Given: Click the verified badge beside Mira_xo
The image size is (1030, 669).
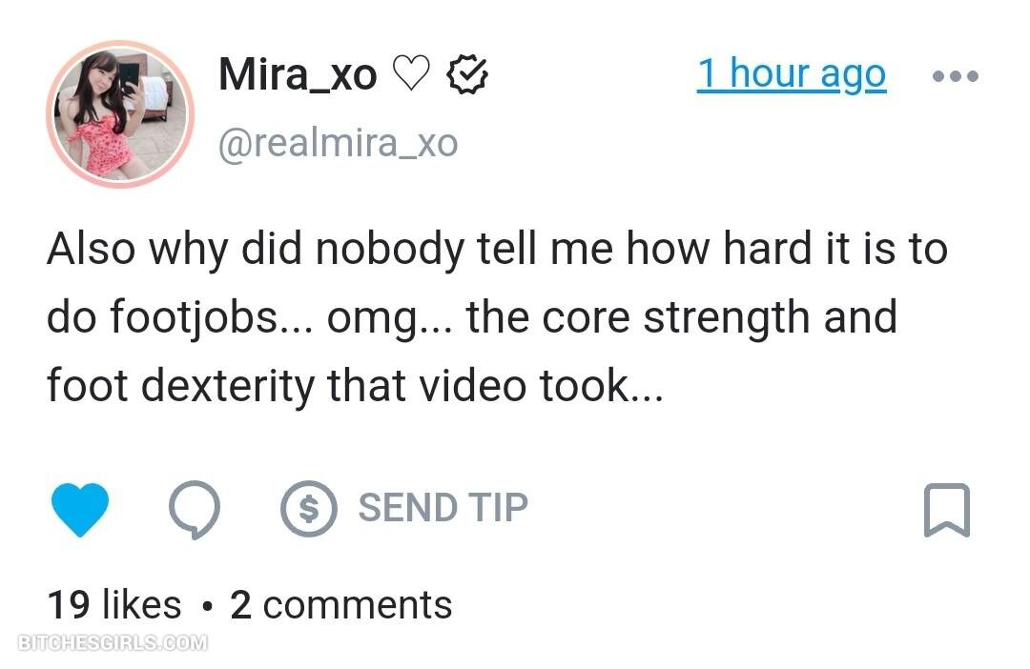Looking at the screenshot, I should (468, 74).
